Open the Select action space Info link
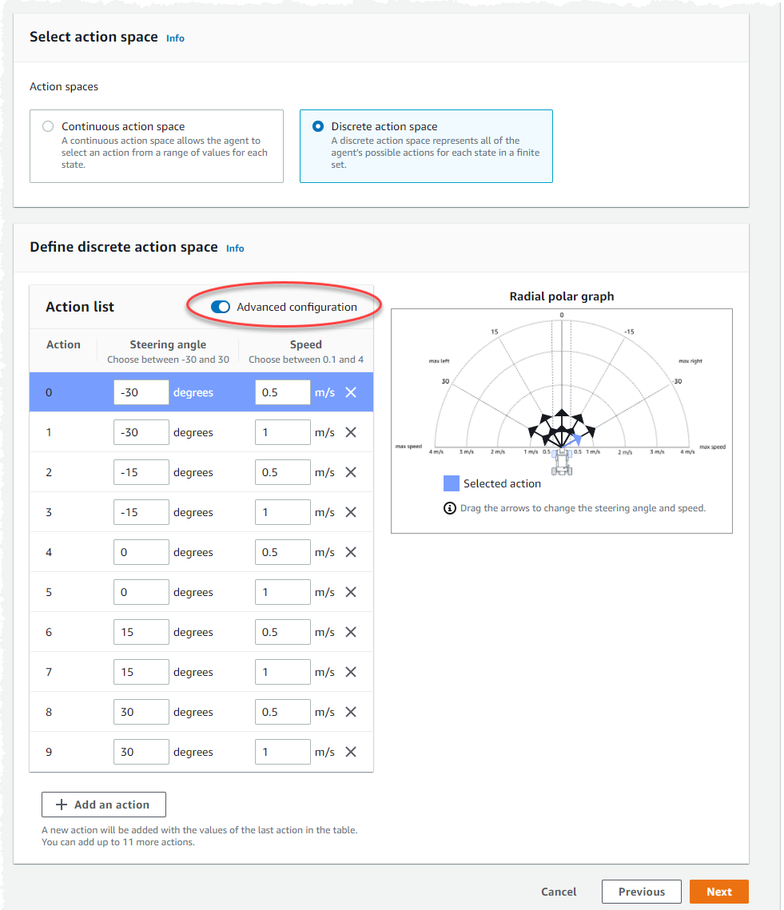Viewport: 784px width, 910px height. [x=175, y=38]
